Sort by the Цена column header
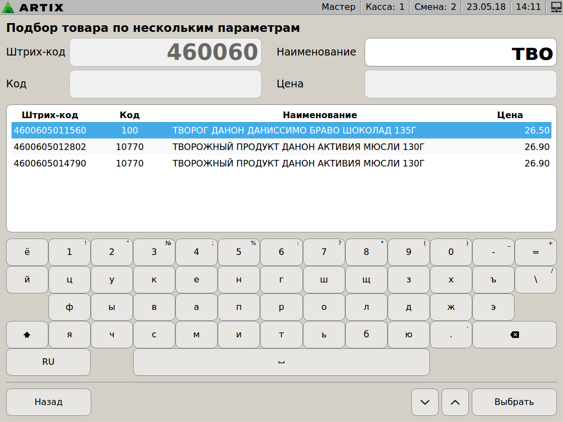This screenshot has width=563, height=422. point(510,115)
